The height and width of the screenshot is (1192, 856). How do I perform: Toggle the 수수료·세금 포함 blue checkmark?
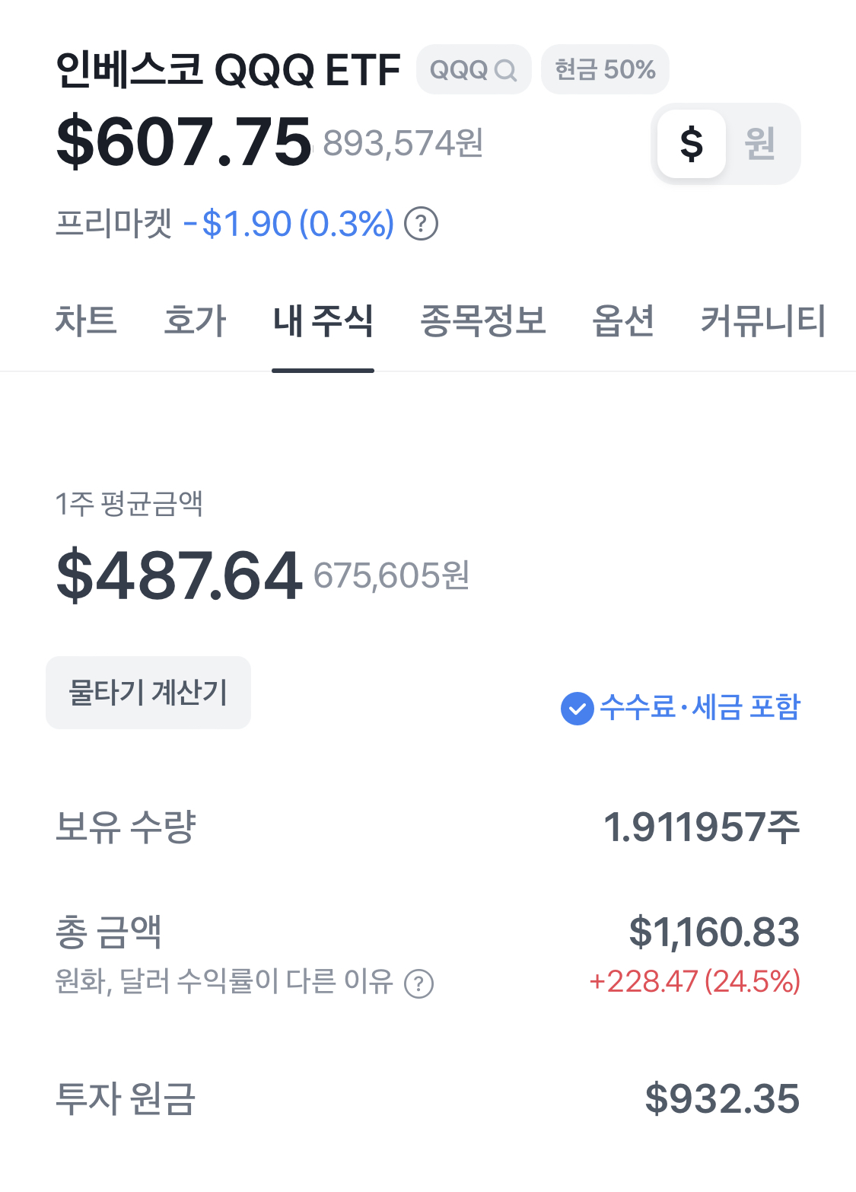click(x=577, y=708)
